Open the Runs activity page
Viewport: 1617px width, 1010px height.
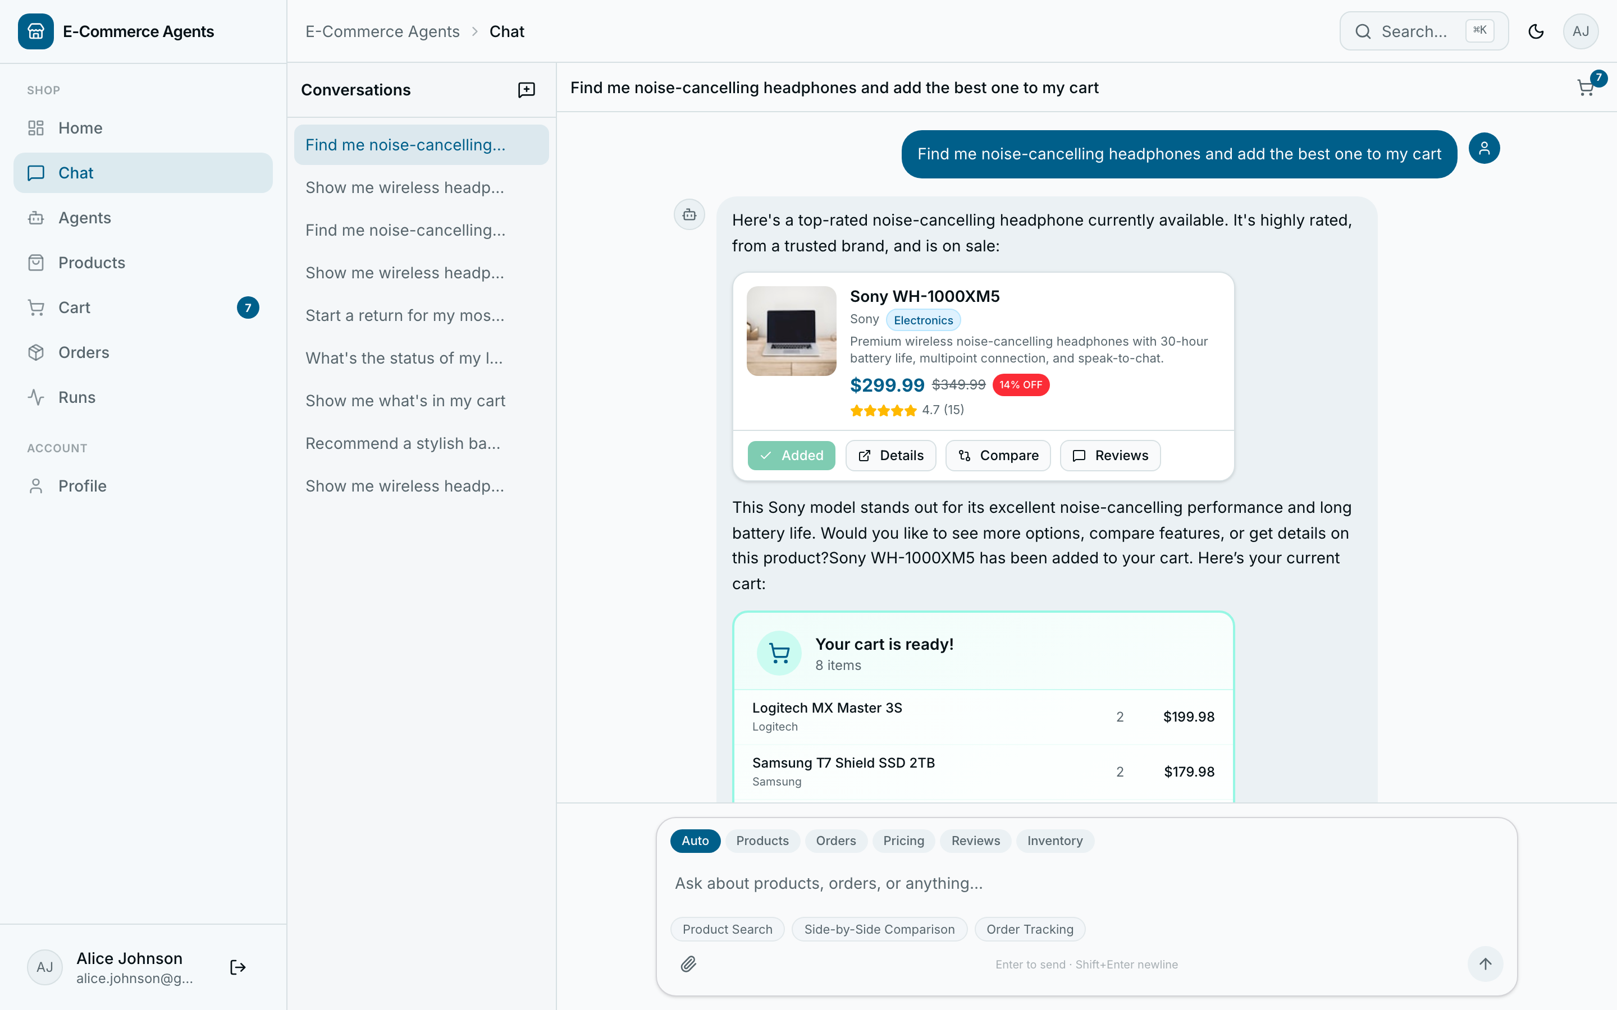143,397
